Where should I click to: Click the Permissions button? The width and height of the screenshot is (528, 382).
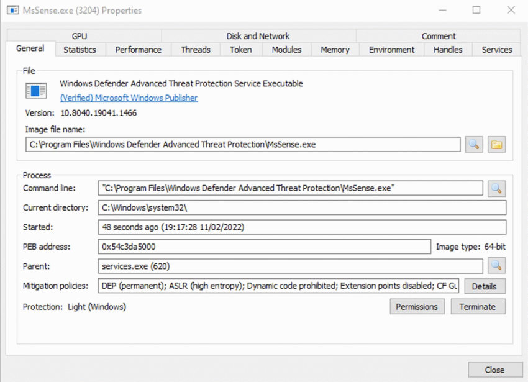coord(417,306)
